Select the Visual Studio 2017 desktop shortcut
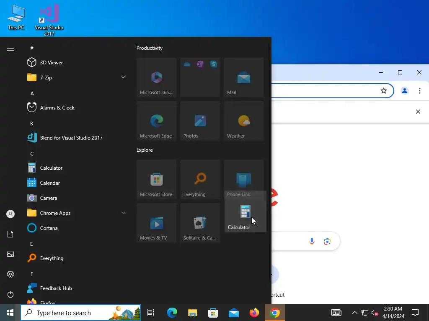The height and width of the screenshot is (321, 429). [49, 20]
